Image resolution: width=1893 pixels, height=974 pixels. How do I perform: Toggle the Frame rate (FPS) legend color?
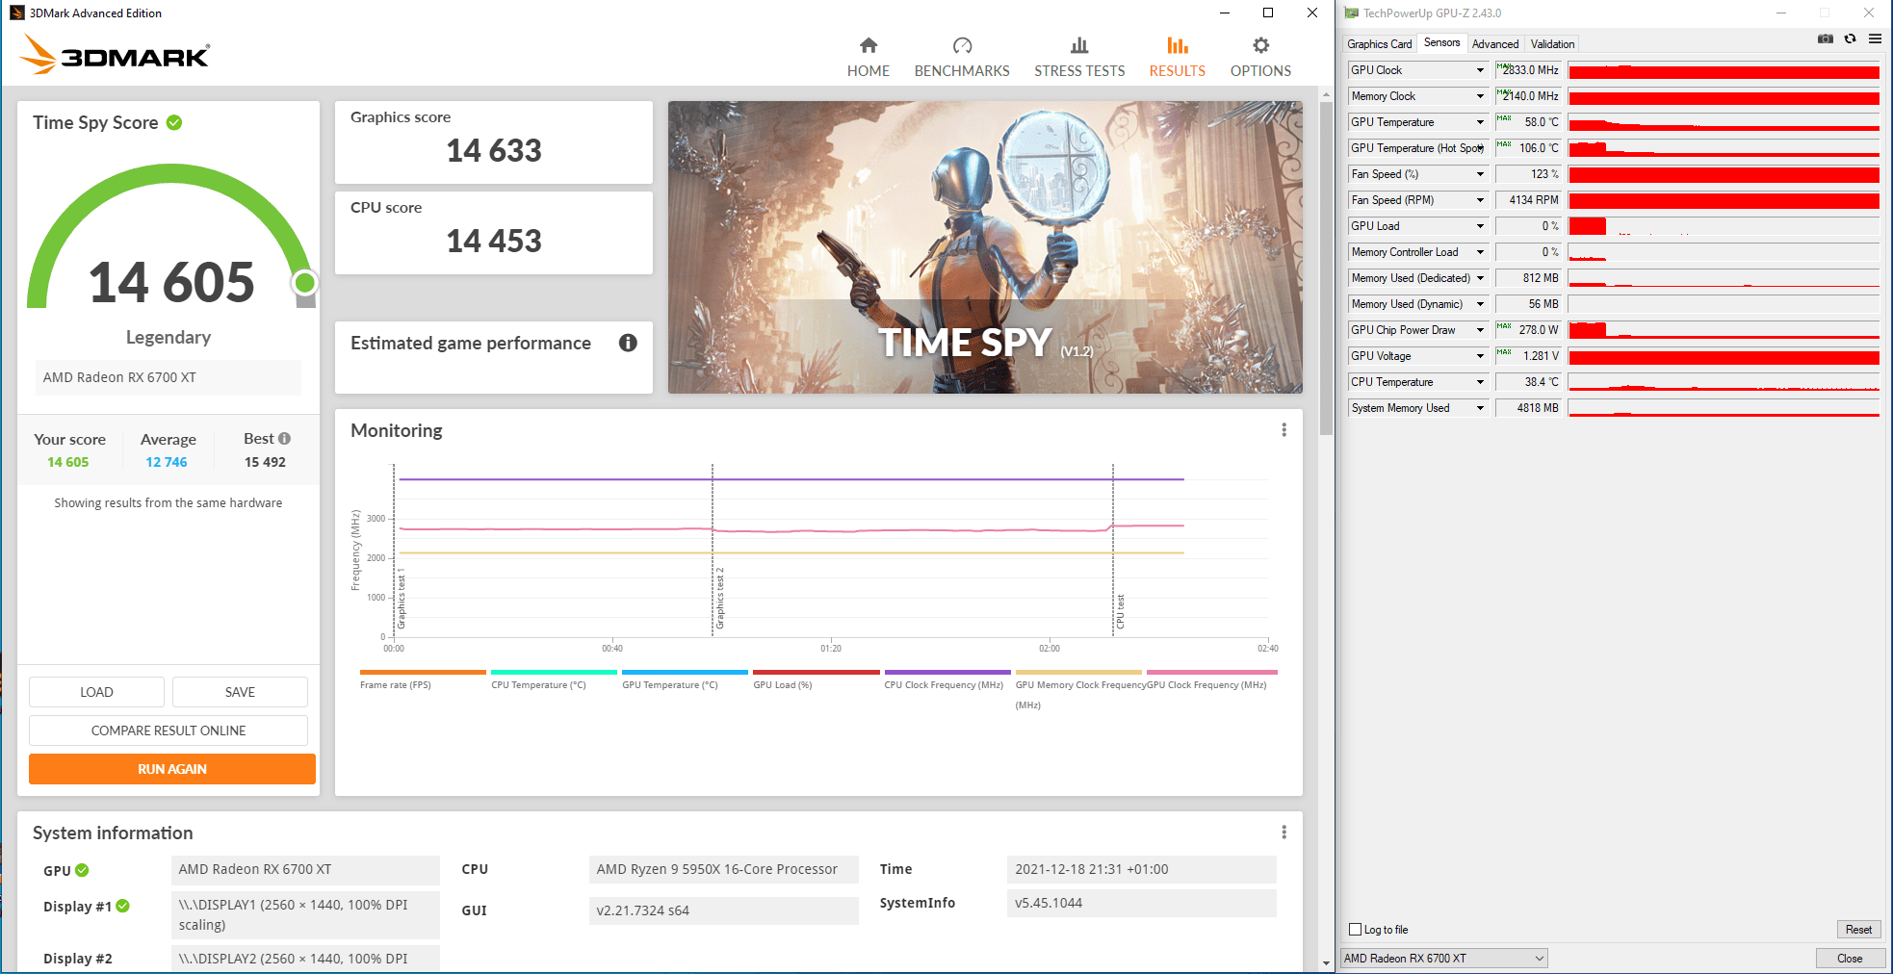point(423,672)
